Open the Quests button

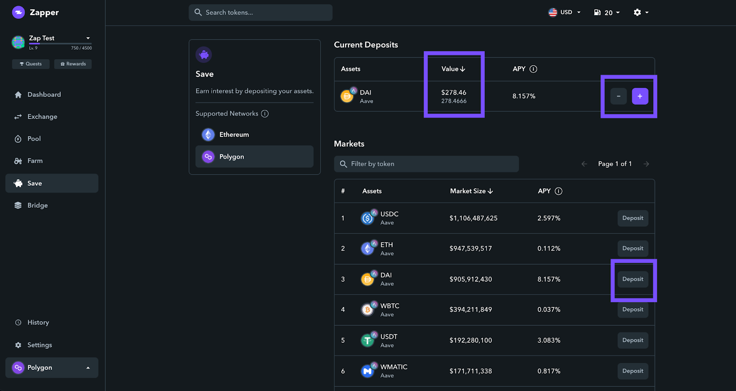point(31,64)
